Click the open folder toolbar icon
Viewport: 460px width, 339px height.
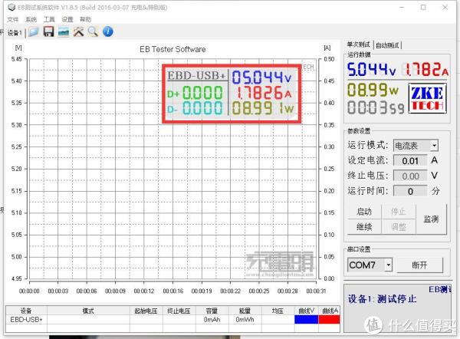tap(34, 31)
